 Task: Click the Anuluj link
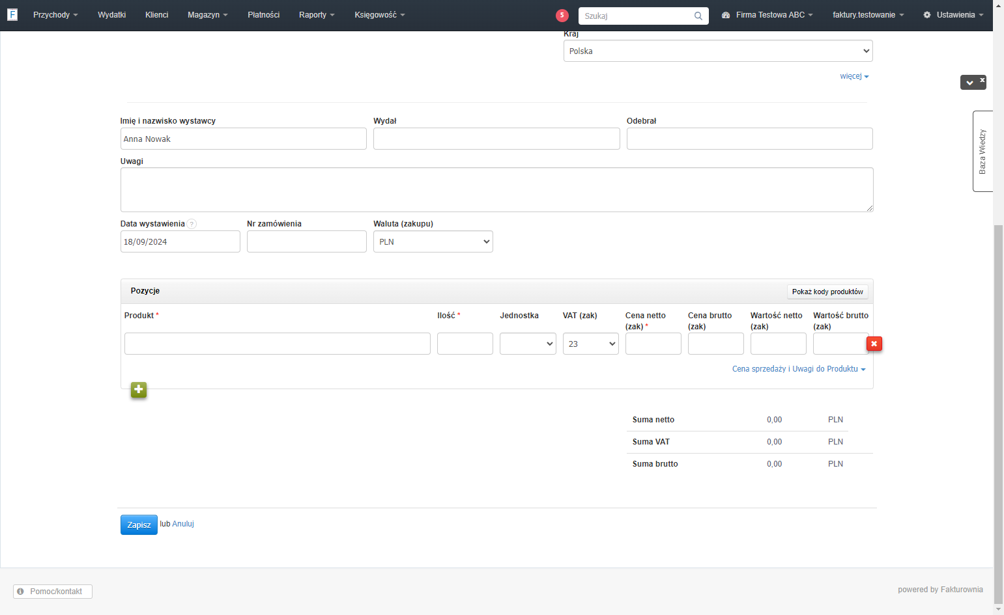(183, 524)
